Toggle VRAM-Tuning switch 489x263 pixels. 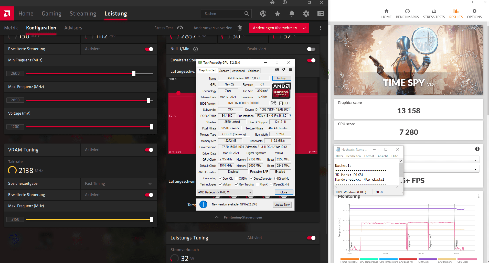(x=149, y=150)
